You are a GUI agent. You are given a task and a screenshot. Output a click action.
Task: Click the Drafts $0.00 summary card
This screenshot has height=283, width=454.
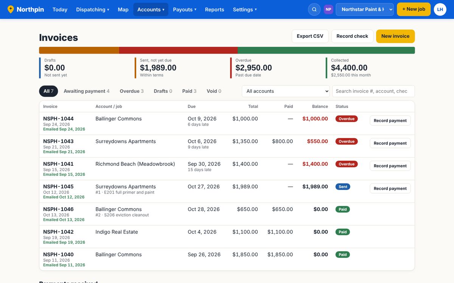pos(85,68)
